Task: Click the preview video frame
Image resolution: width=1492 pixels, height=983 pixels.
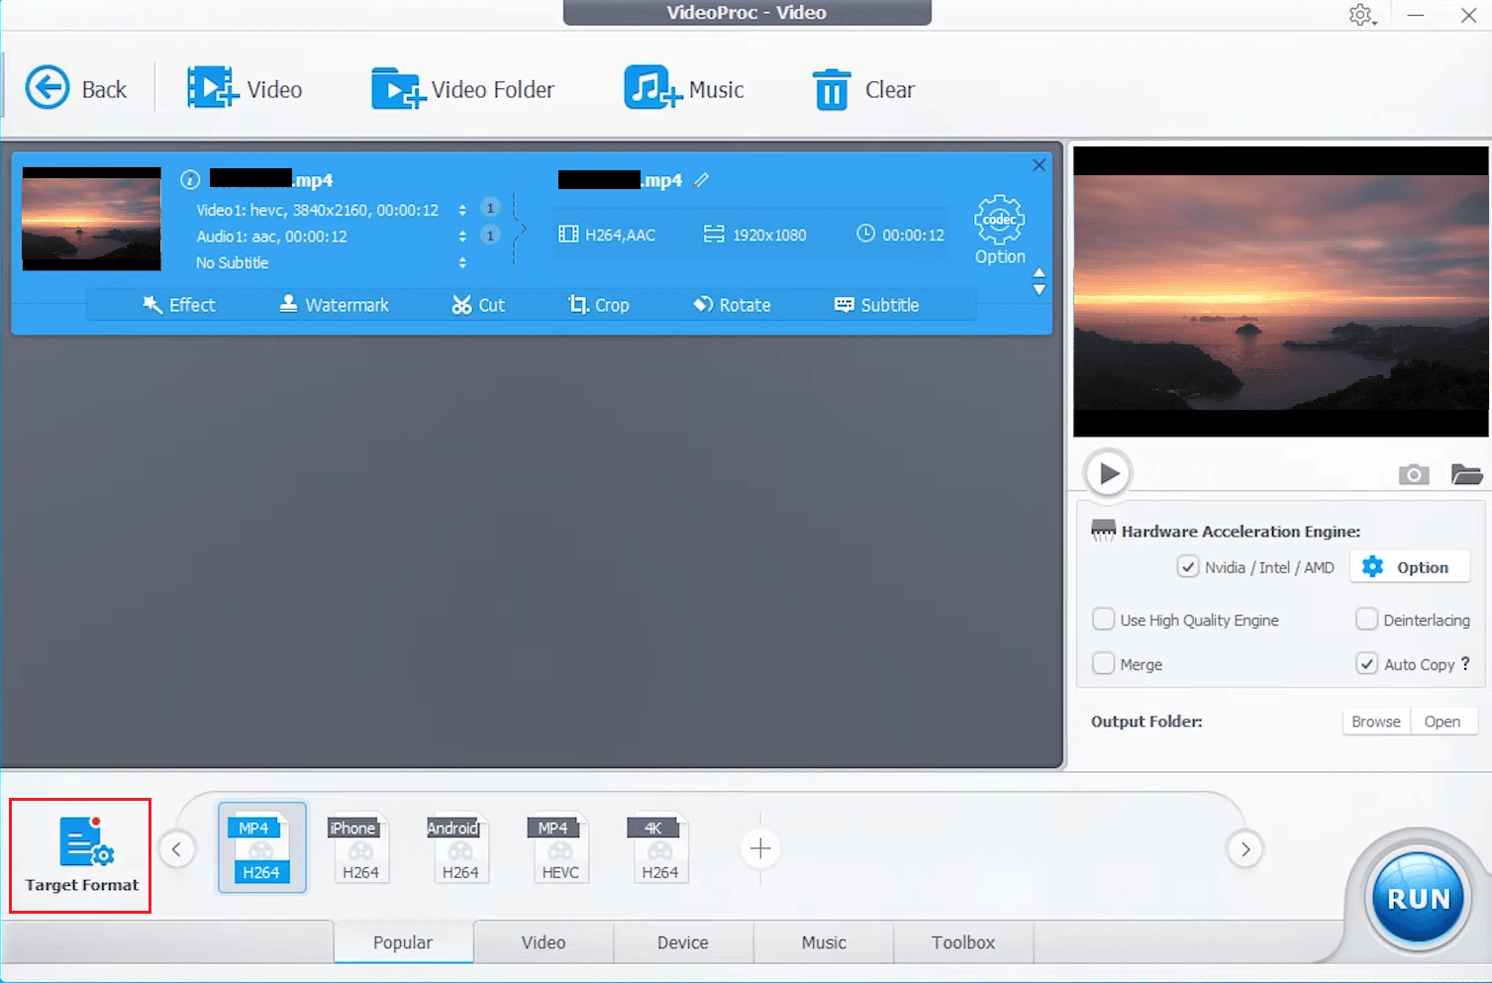Action: [x=1281, y=292]
